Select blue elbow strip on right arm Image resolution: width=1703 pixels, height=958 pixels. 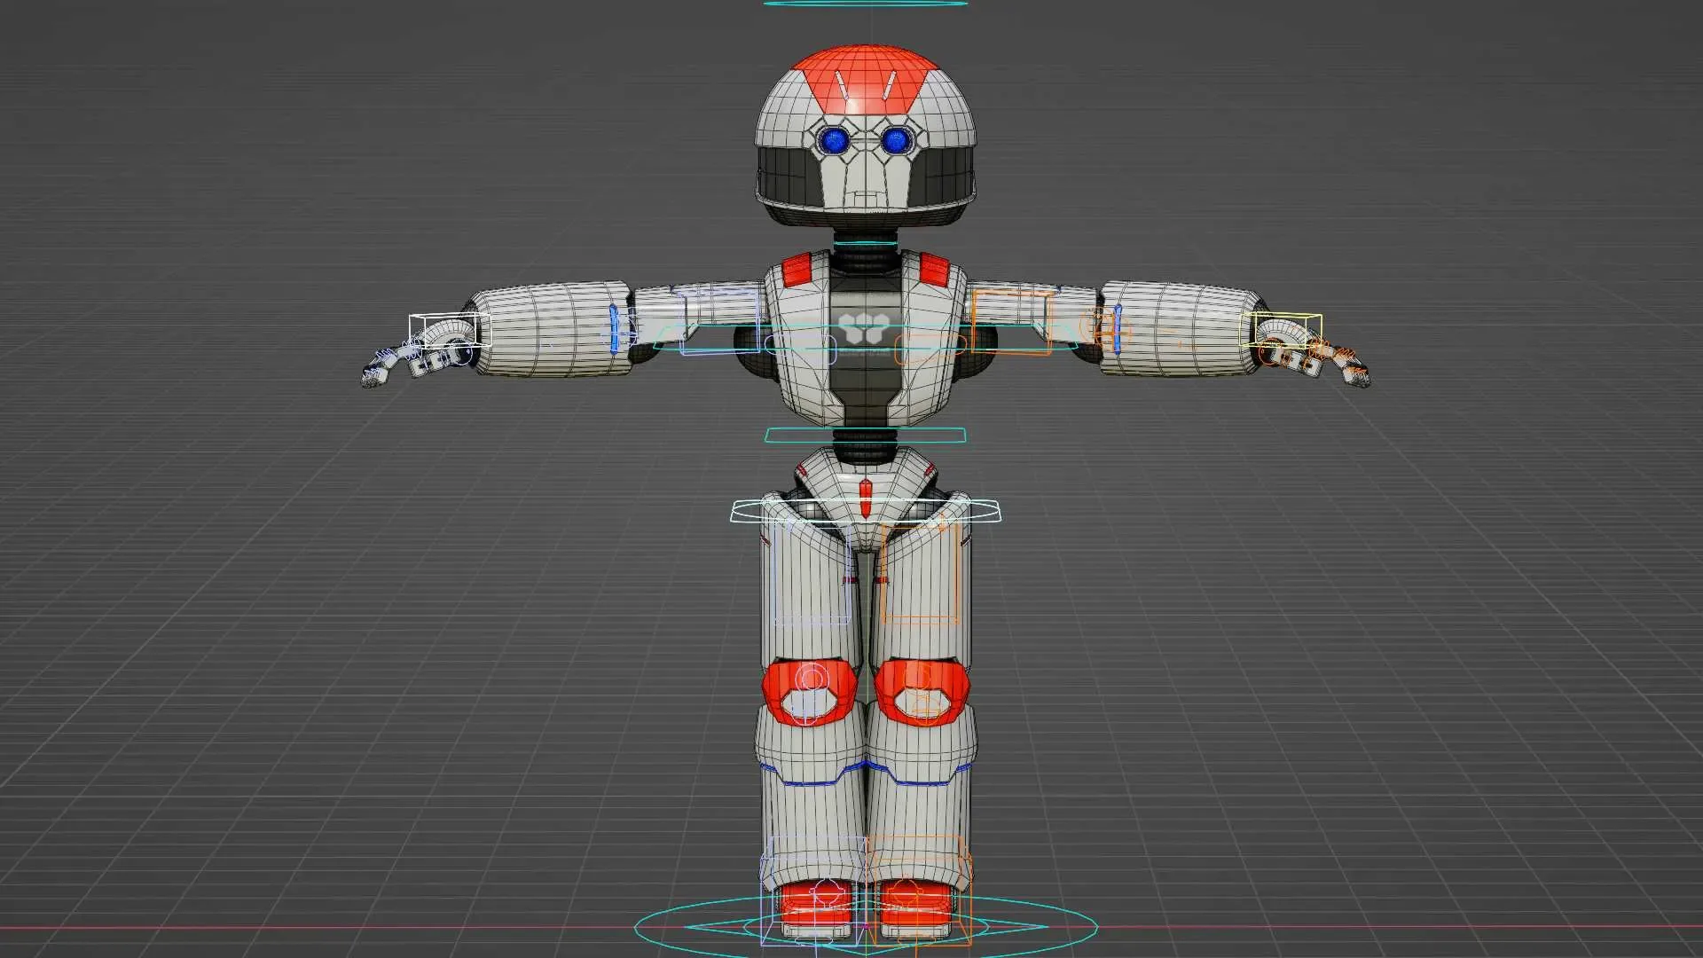(1118, 328)
